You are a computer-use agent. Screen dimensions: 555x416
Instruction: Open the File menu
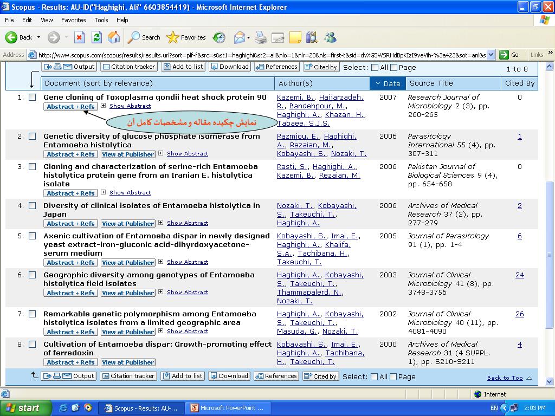(x=10, y=20)
